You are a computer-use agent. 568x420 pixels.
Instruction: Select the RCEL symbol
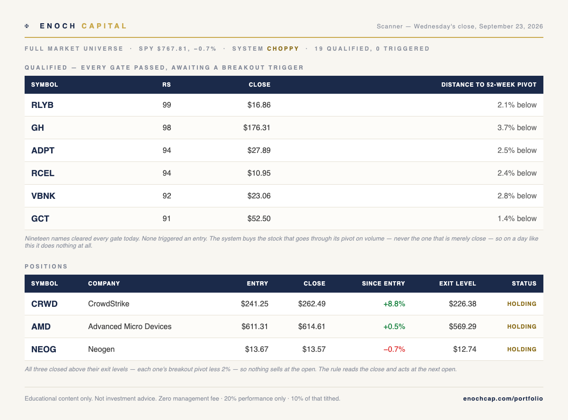pyautogui.click(x=43, y=173)
